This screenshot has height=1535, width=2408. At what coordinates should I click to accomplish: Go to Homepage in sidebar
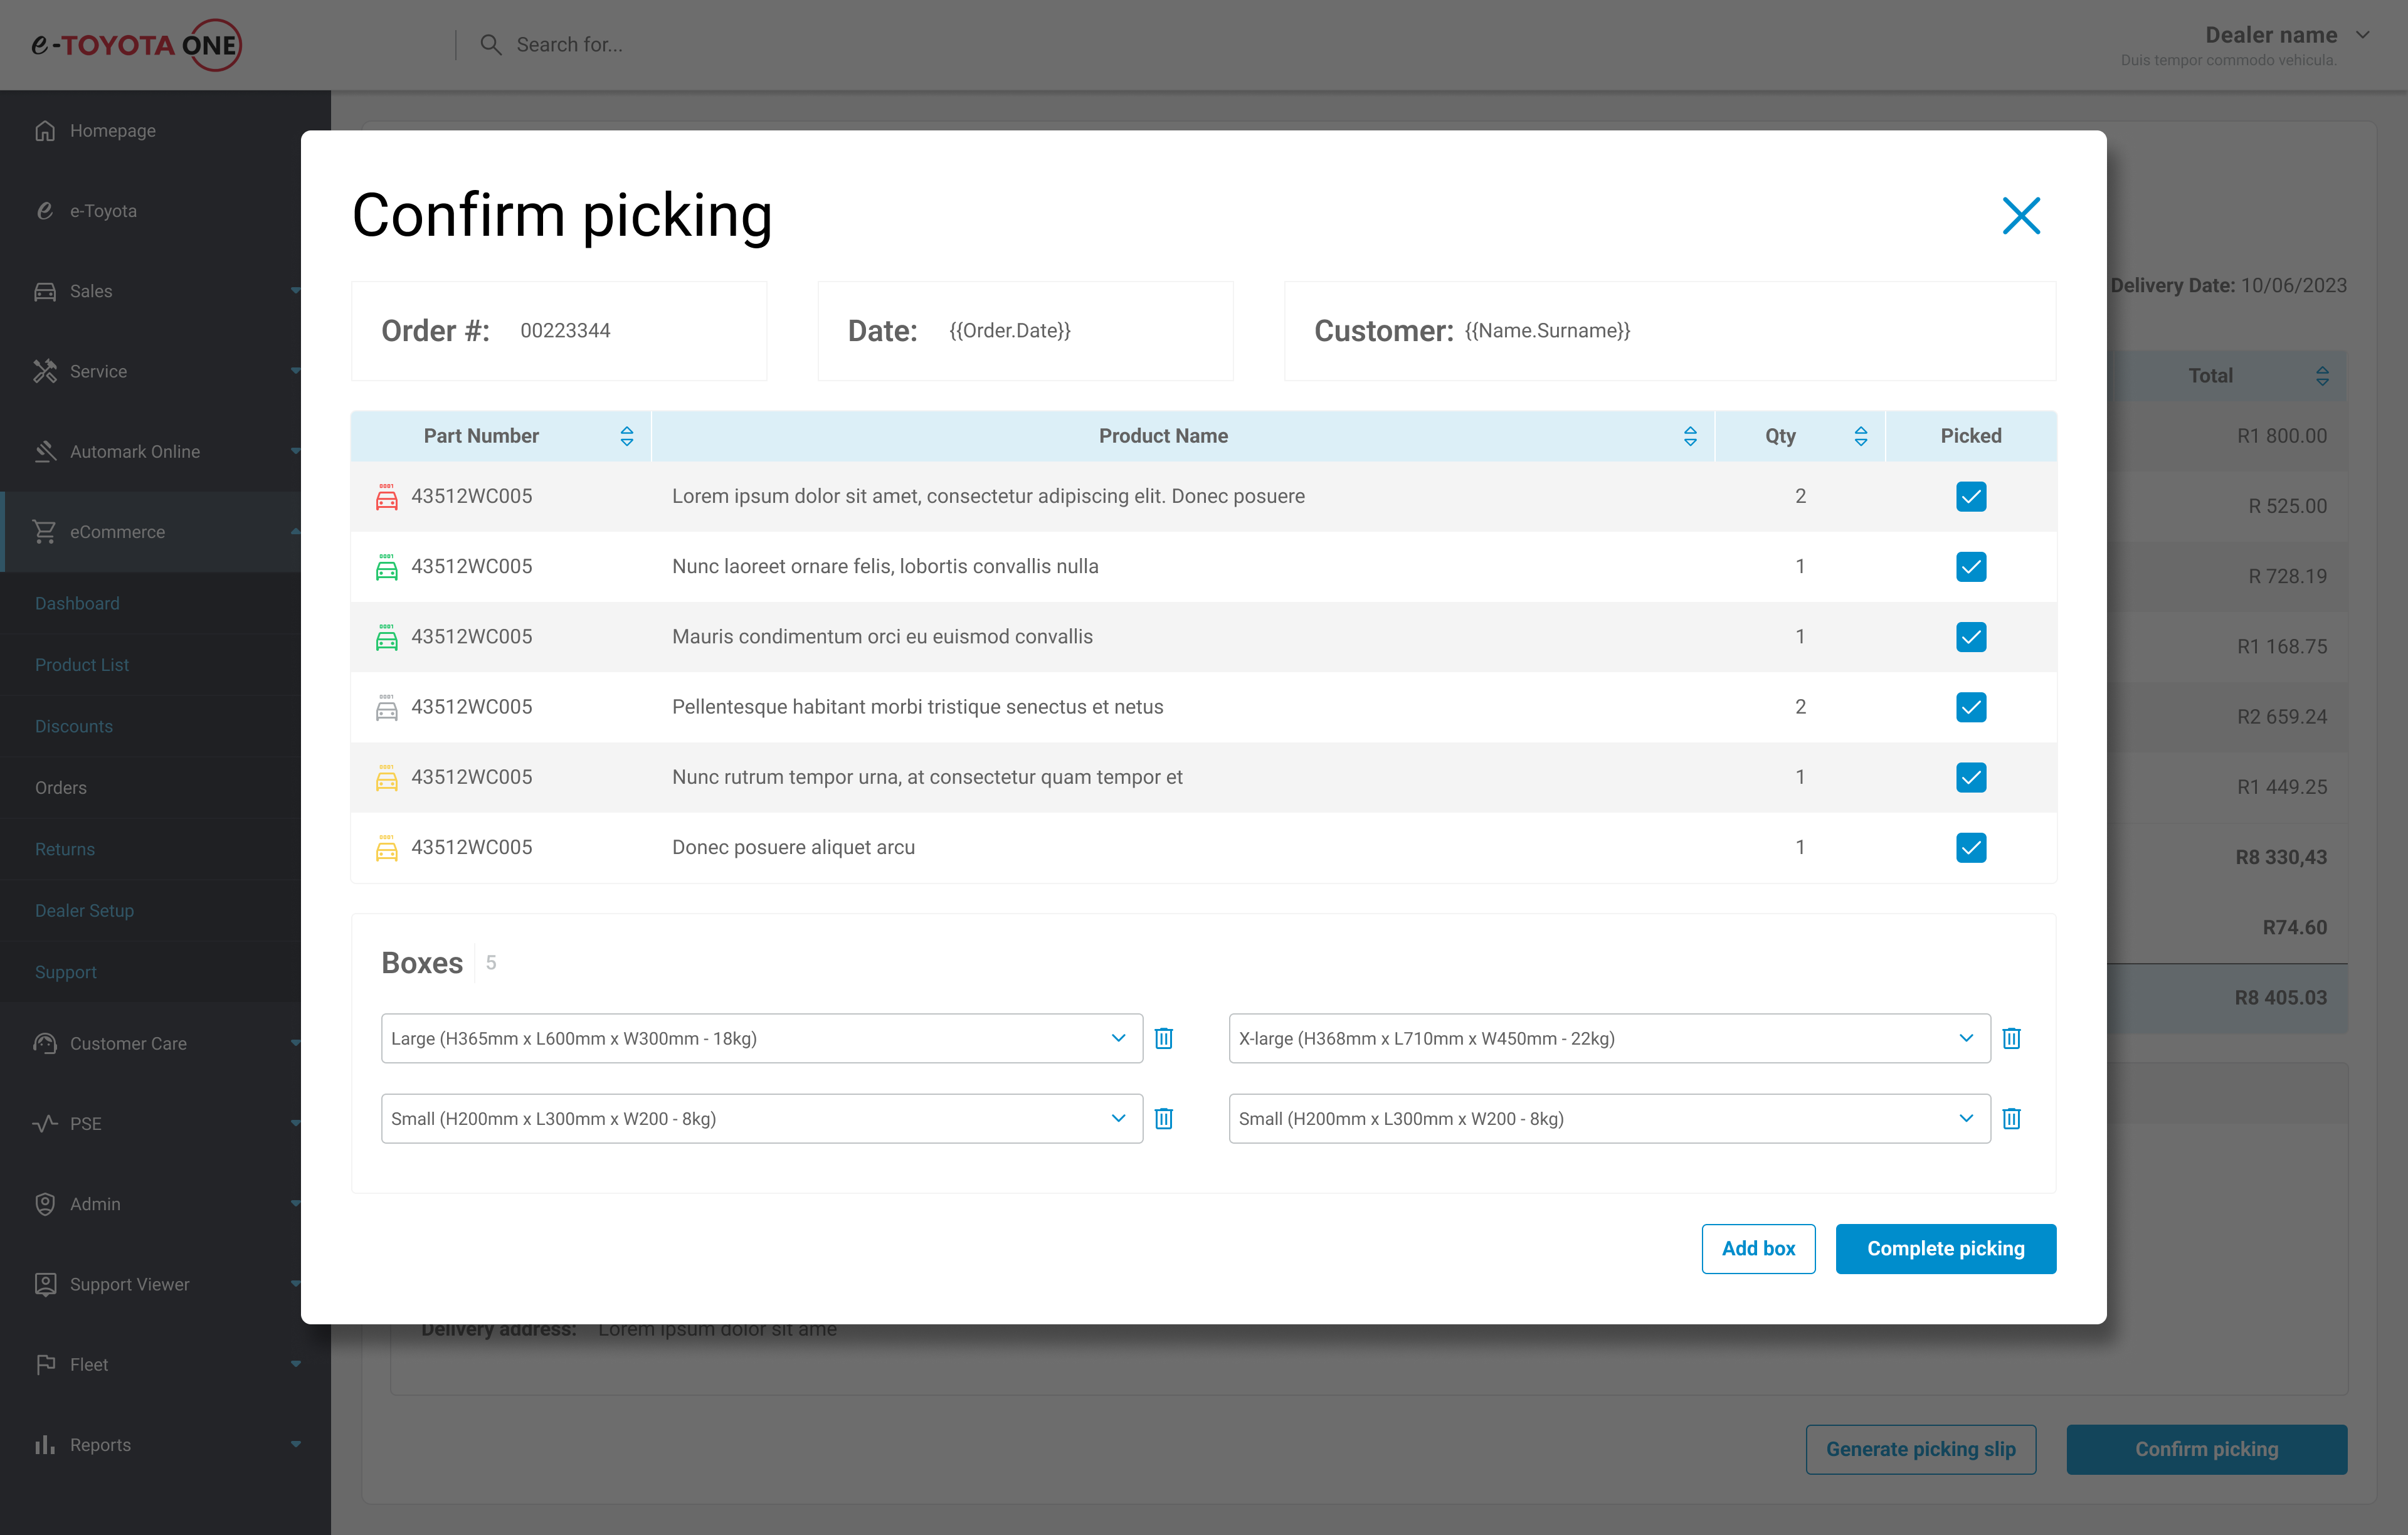click(112, 131)
